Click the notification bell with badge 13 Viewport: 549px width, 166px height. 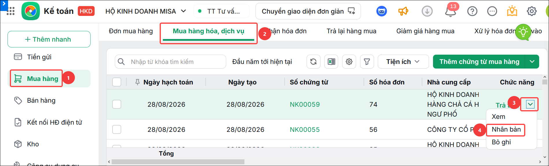pos(451,11)
